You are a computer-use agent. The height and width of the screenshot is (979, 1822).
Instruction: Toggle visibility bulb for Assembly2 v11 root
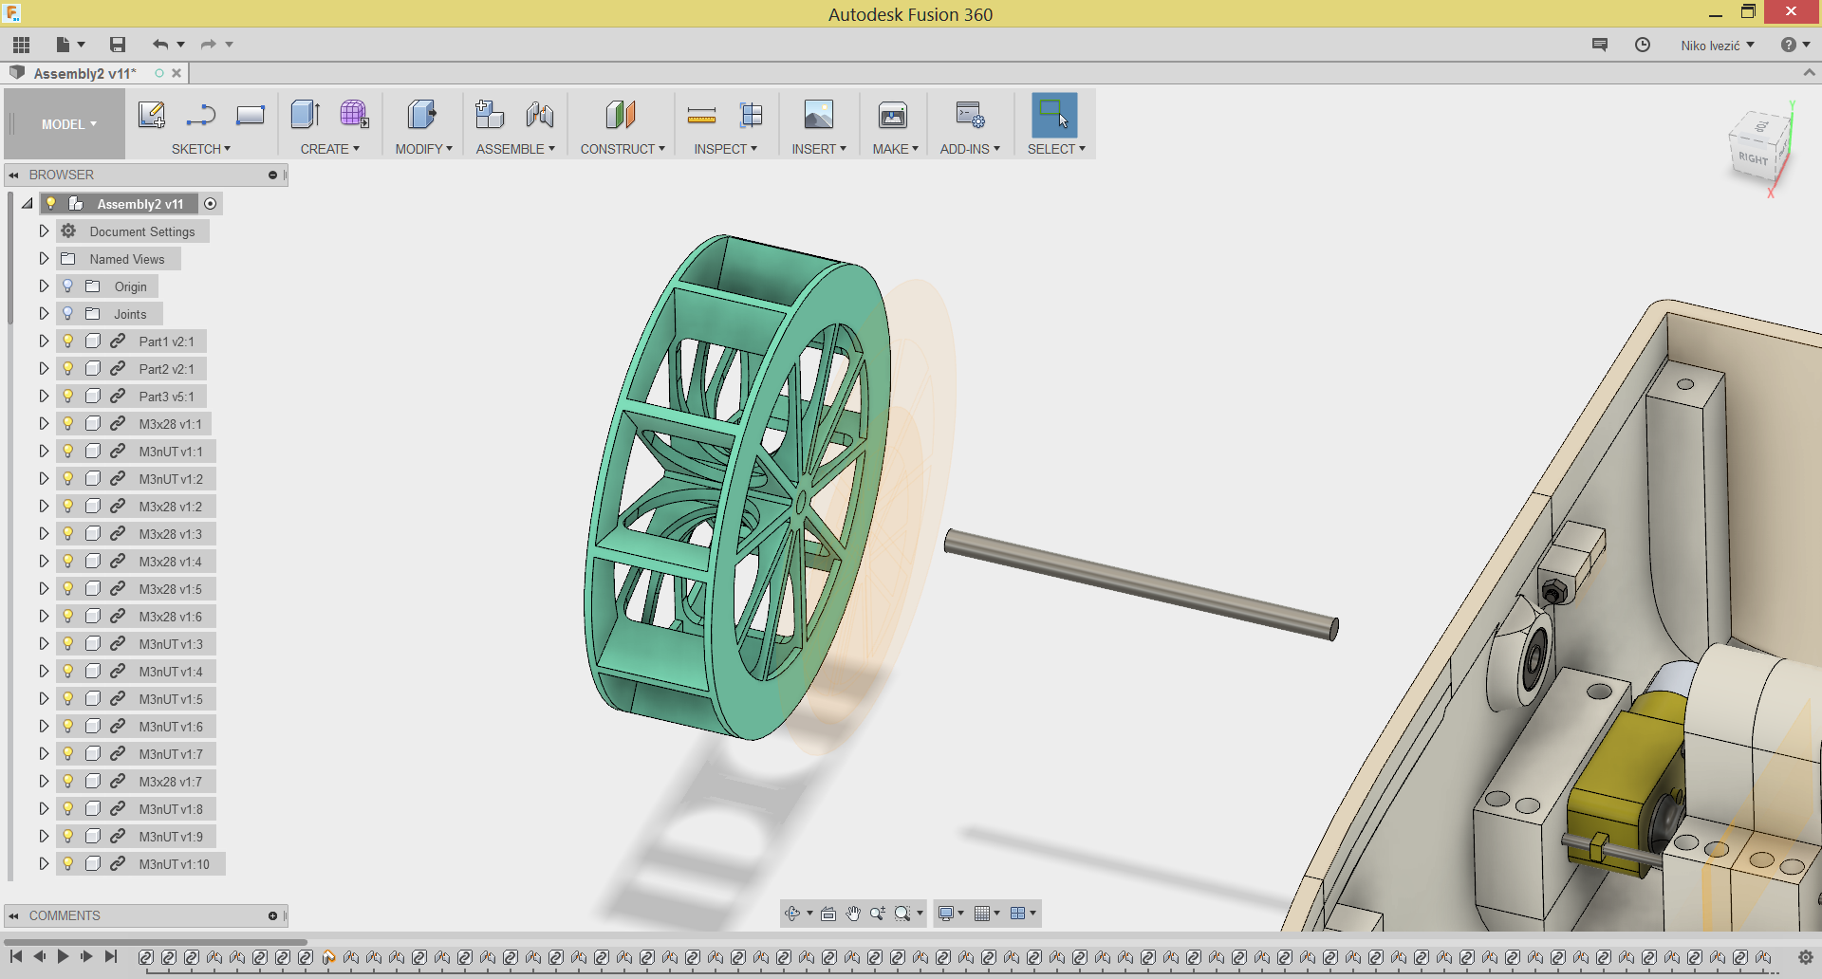[51, 203]
